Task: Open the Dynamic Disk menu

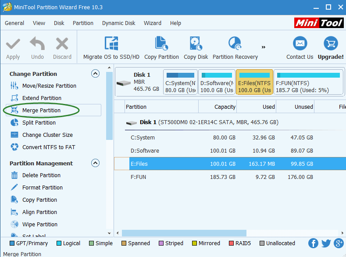Action: click(x=118, y=23)
